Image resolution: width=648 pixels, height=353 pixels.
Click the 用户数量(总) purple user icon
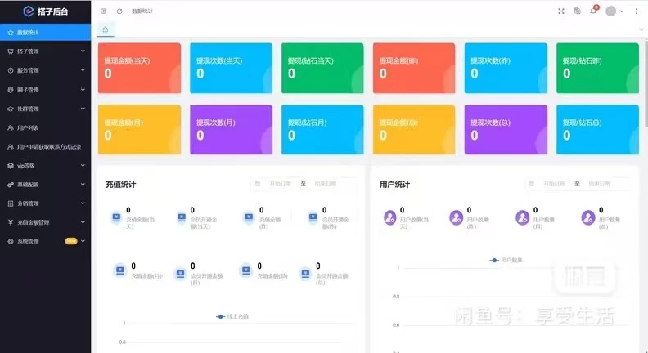click(588, 217)
